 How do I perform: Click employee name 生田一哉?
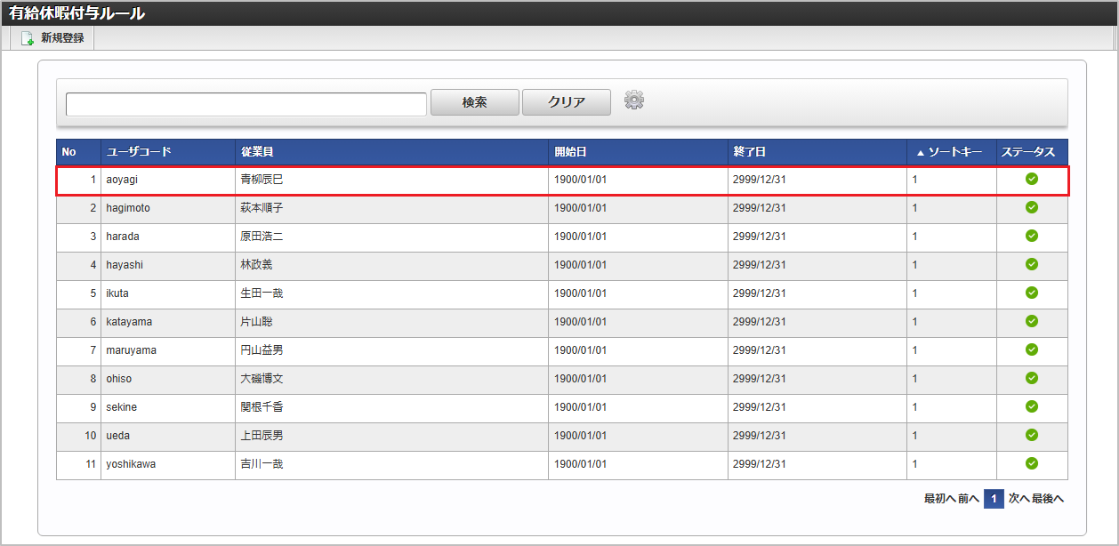[262, 293]
